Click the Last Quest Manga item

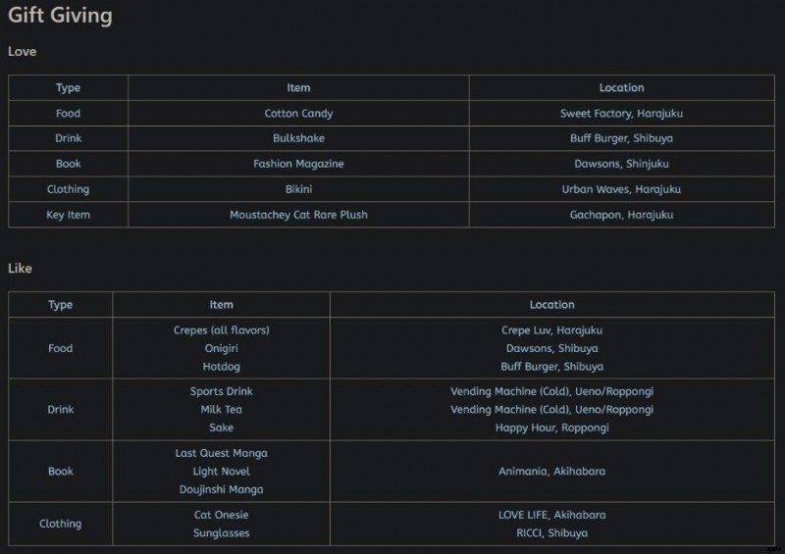click(x=221, y=453)
